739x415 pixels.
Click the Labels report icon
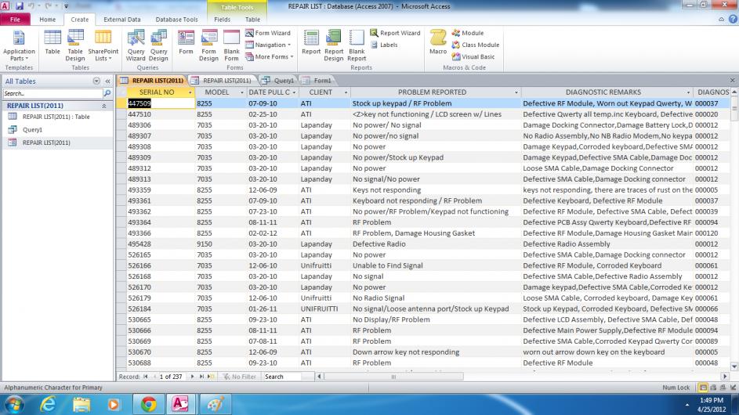click(384, 45)
